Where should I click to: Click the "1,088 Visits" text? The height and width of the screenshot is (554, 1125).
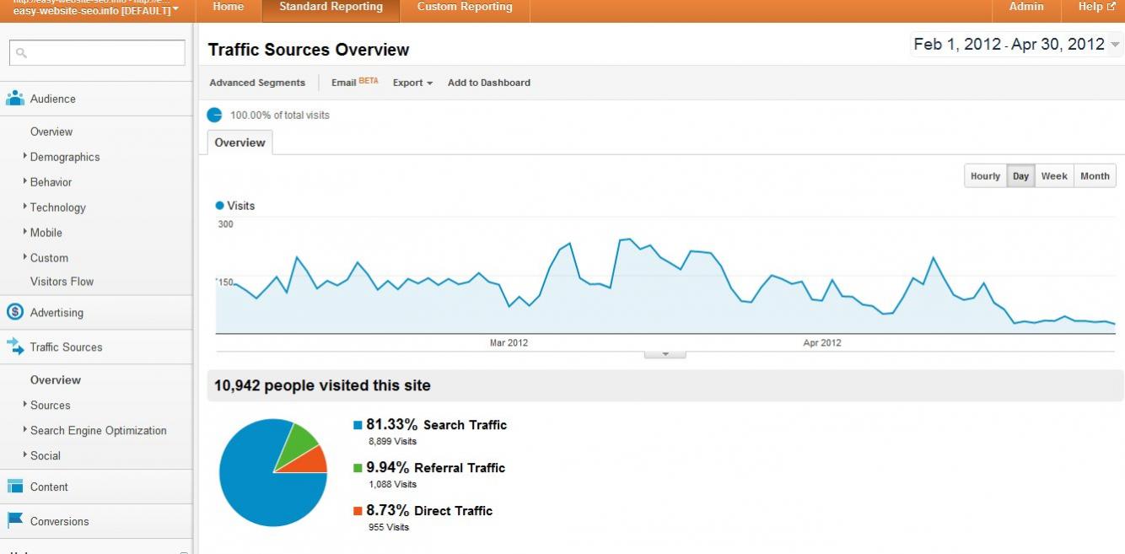pos(392,484)
